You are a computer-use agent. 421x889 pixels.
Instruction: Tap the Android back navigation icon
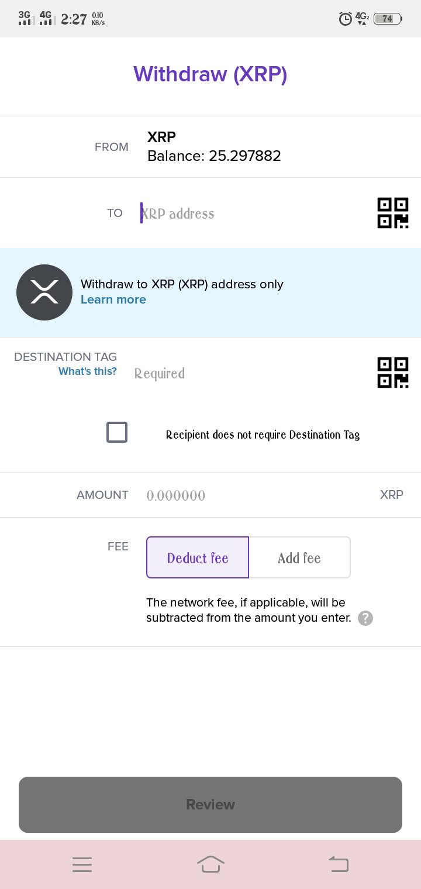339,864
